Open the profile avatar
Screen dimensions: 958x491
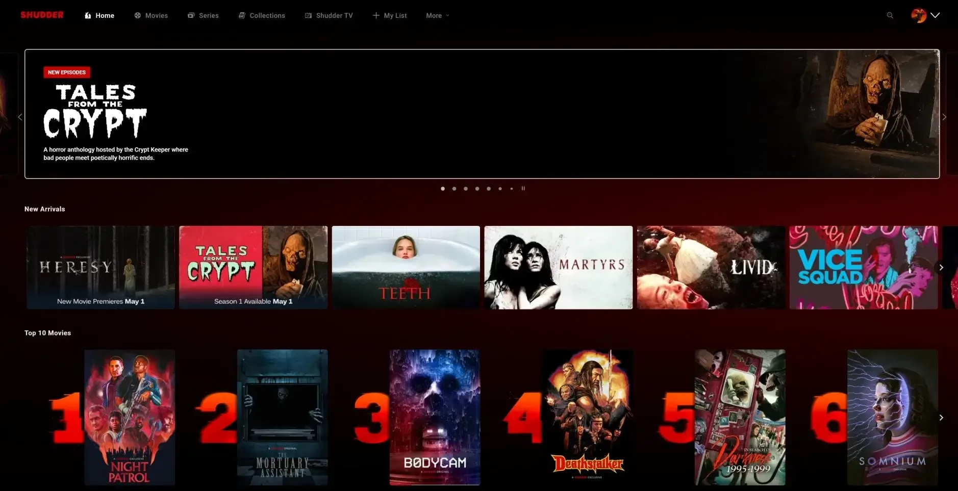pos(919,15)
